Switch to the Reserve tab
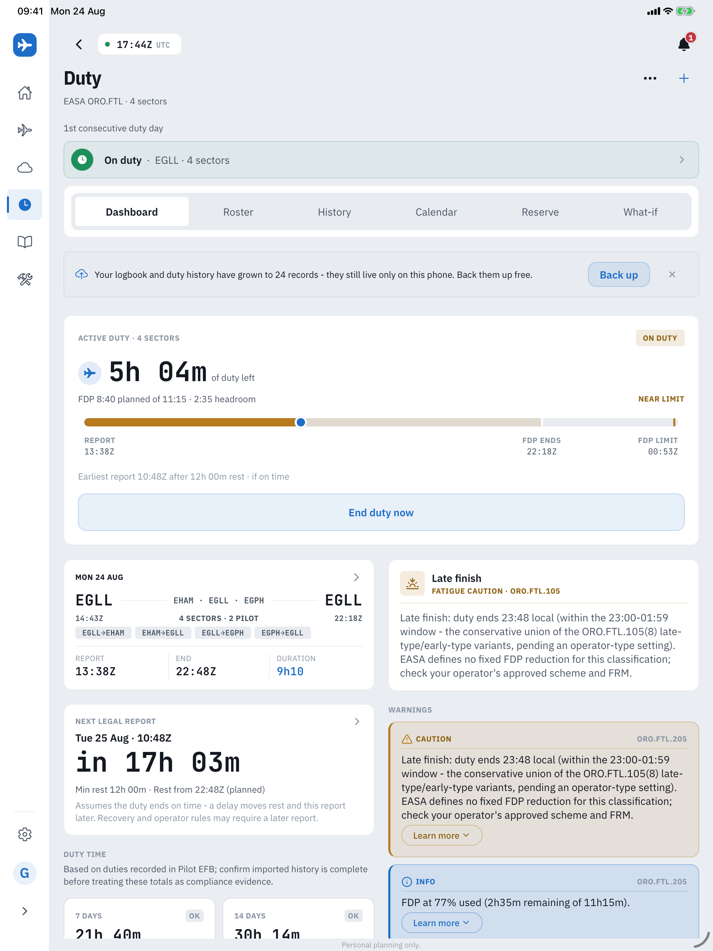This screenshot has width=713, height=951. 540,212
